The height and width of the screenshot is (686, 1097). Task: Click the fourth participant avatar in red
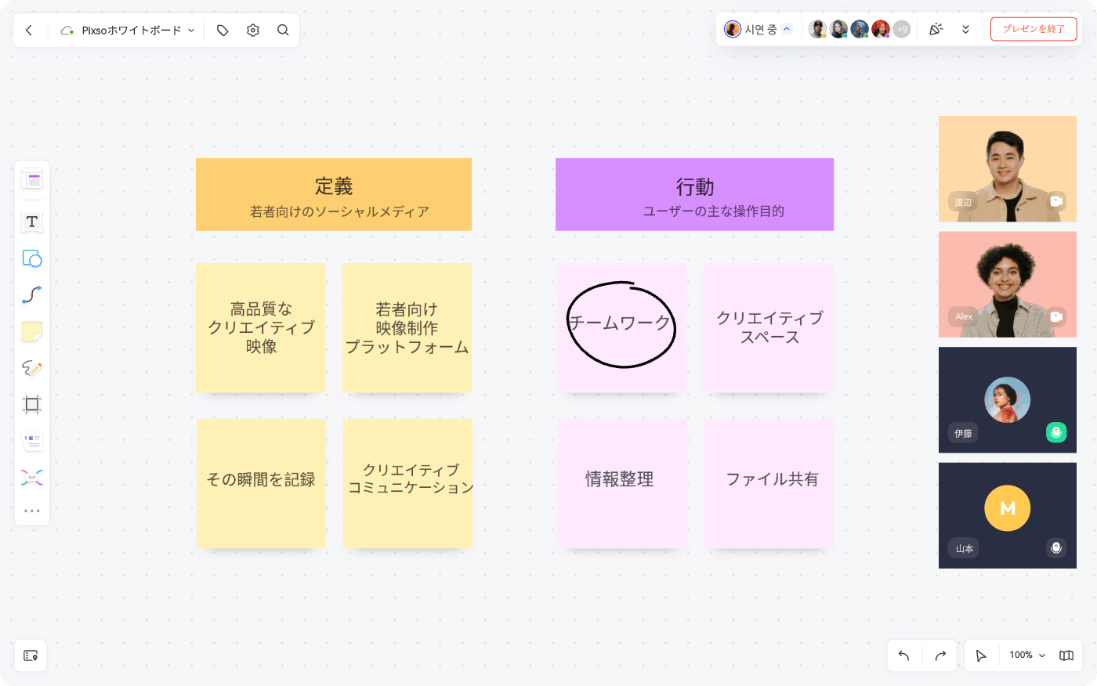point(881,29)
